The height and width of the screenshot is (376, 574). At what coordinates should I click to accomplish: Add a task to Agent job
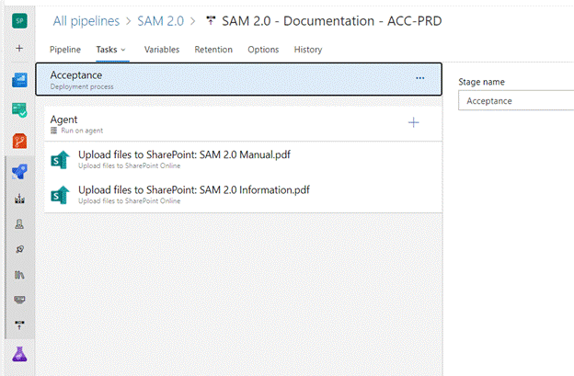click(x=413, y=122)
